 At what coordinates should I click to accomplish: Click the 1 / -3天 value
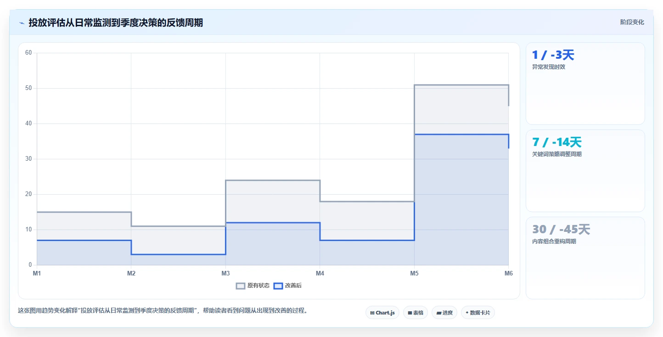pos(553,55)
